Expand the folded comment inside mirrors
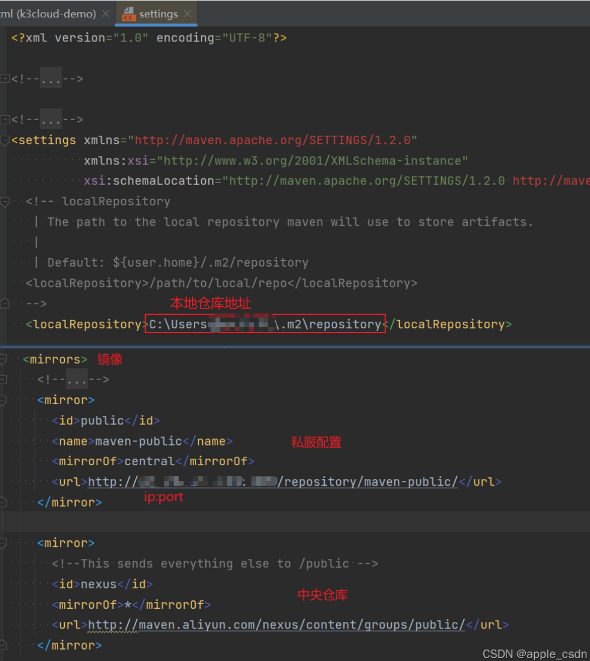This screenshot has height=661, width=590. click(x=3, y=379)
